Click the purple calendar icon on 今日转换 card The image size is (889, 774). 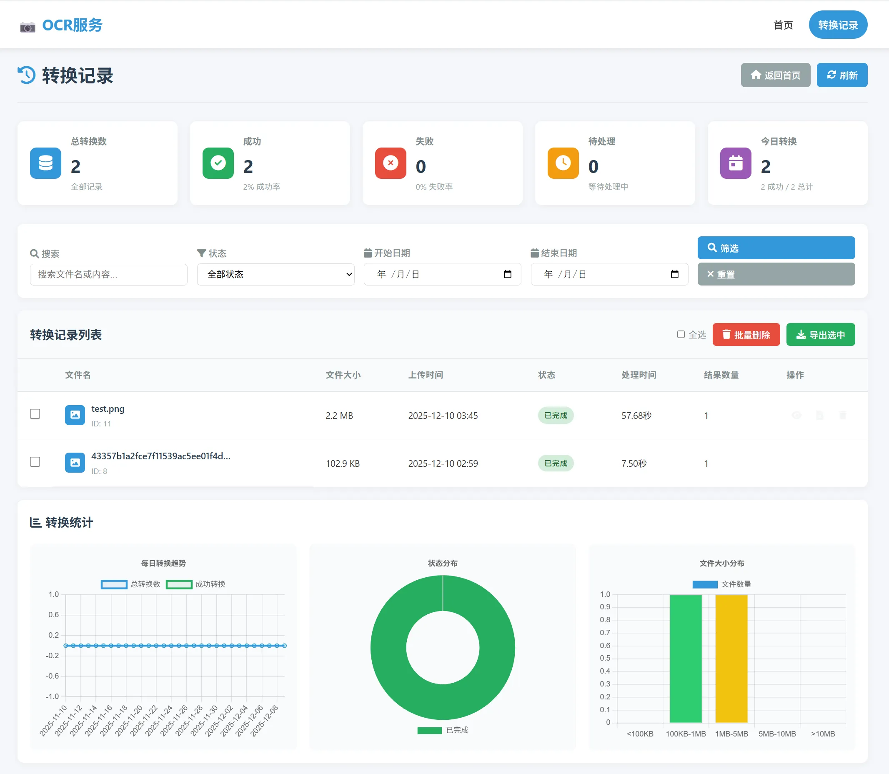pyautogui.click(x=735, y=163)
